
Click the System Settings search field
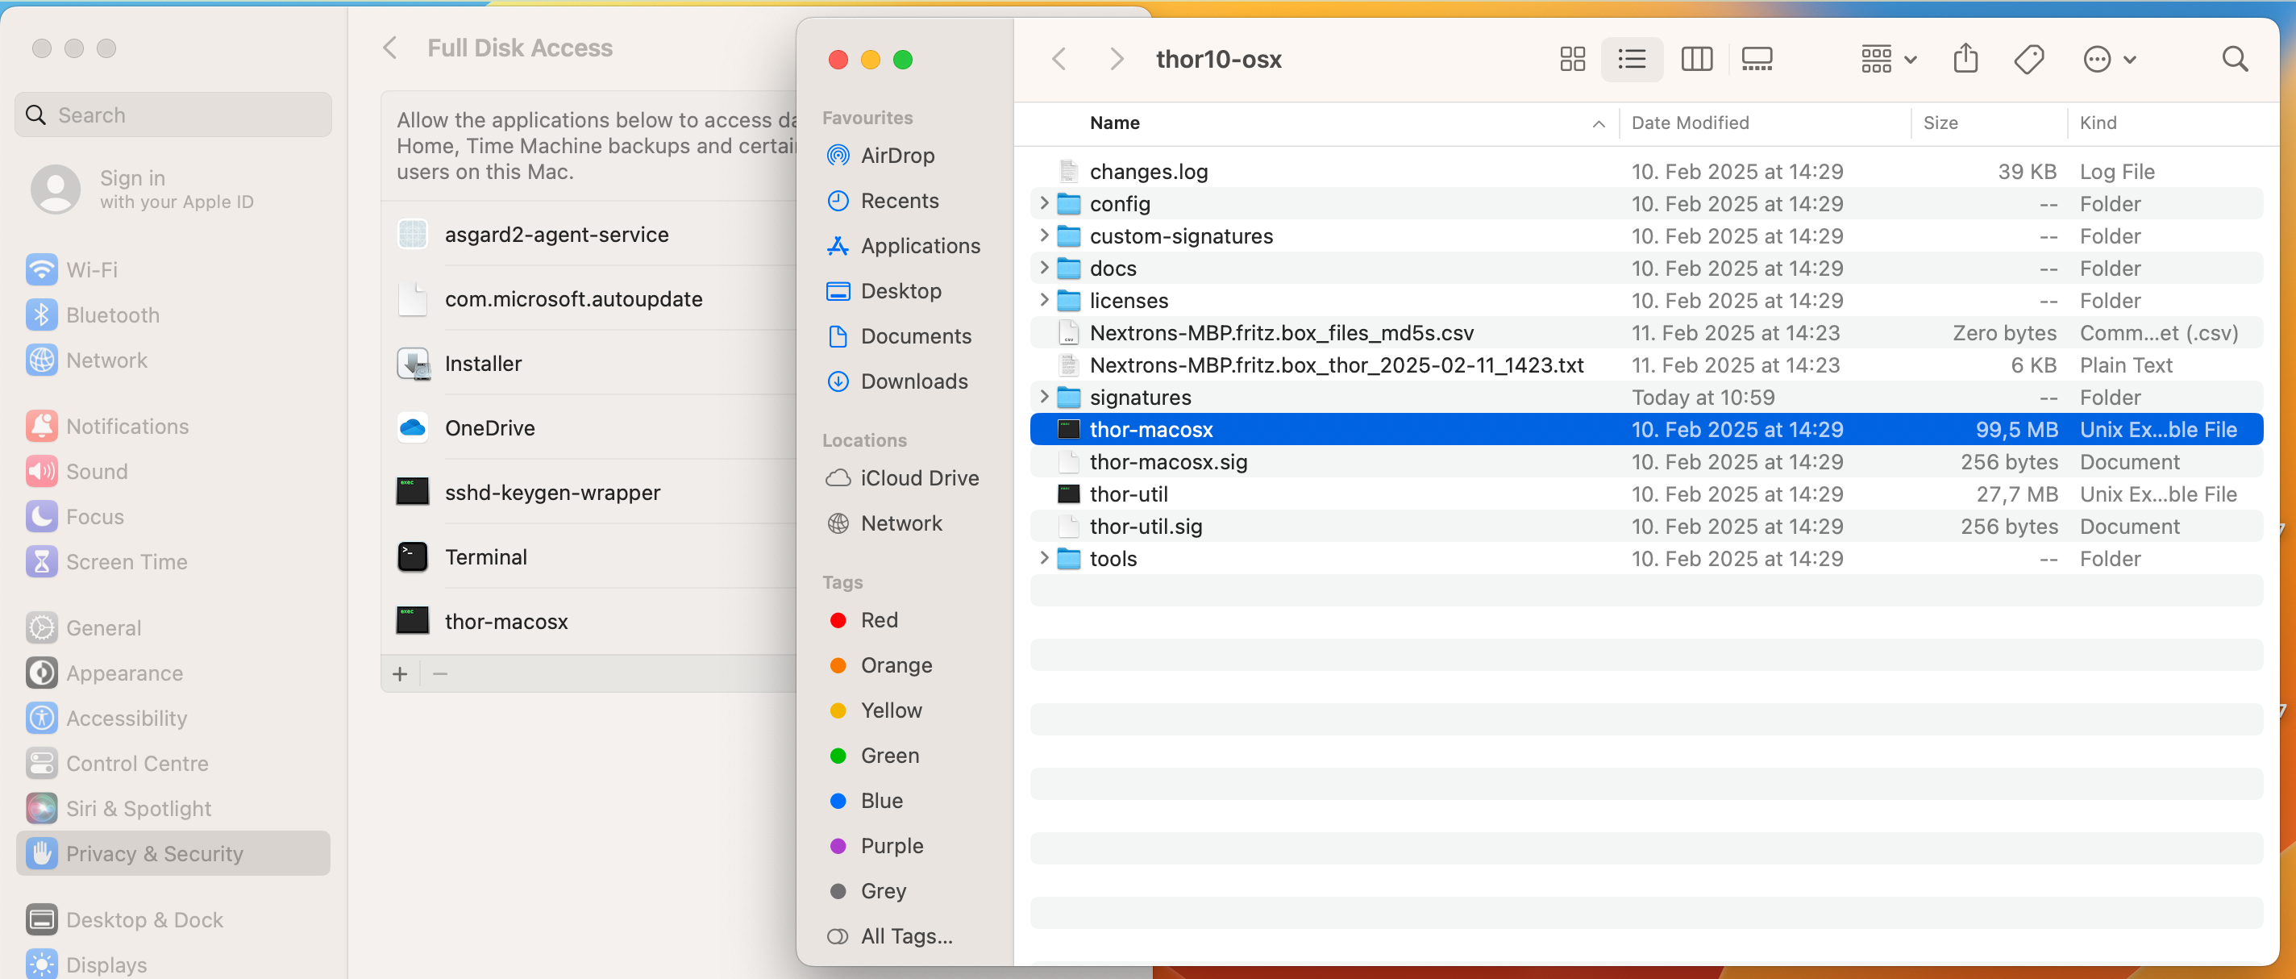point(174,115)
